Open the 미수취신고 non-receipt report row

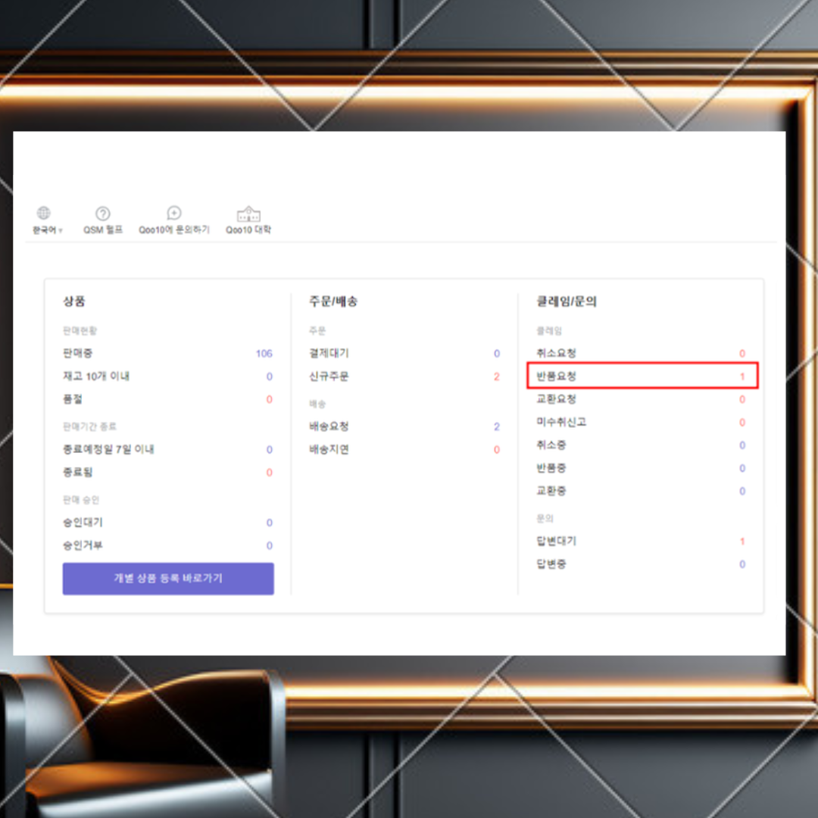(x=642, y=422)
